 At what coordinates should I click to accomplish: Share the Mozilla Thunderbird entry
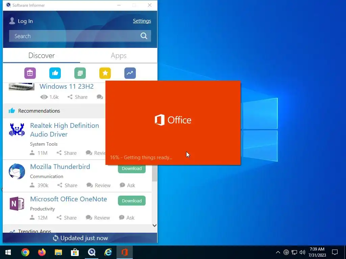pos(67,185)
